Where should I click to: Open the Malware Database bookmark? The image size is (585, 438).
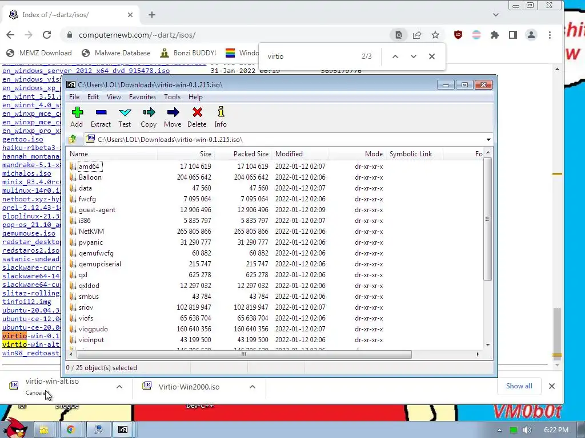116,53
